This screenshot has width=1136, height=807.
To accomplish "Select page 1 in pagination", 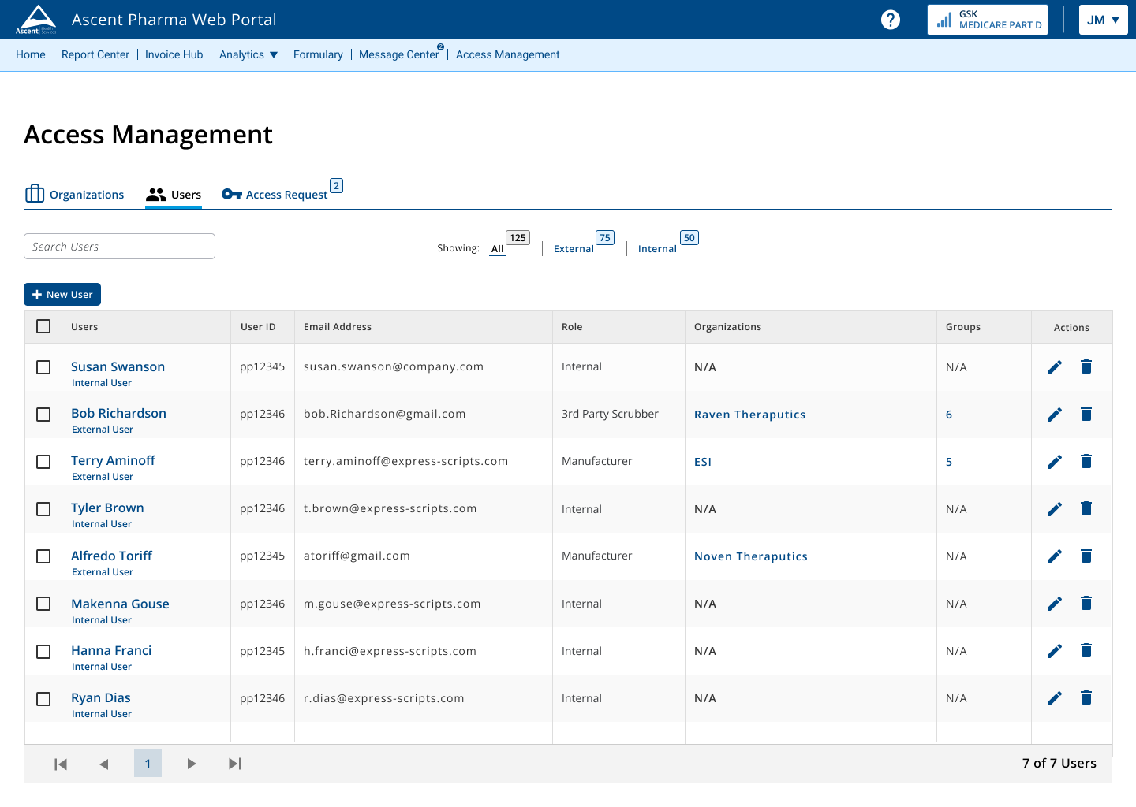I will (x=148, y=764).
